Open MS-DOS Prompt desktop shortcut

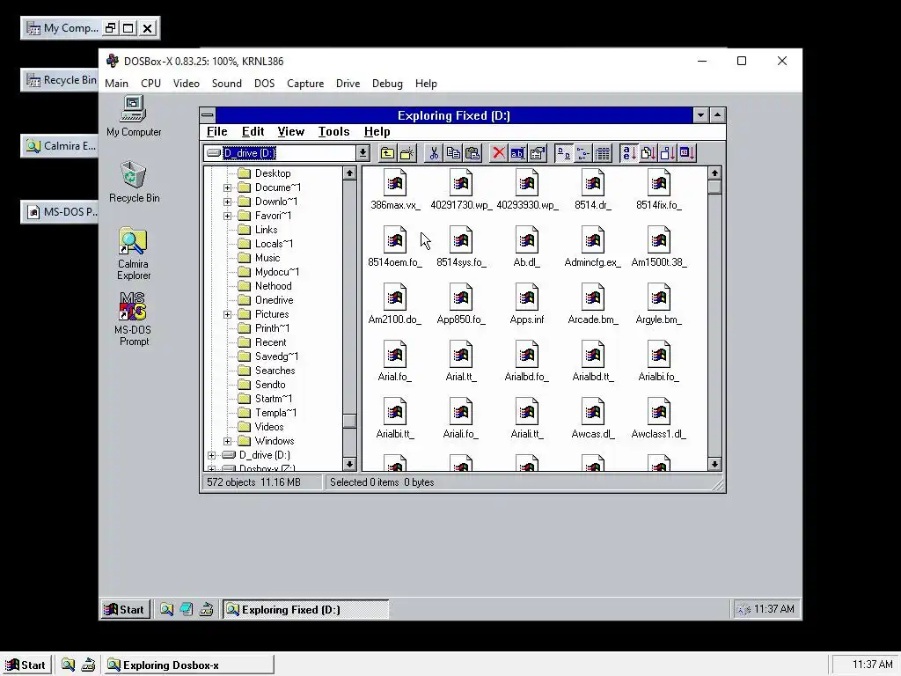pos(134,319)
